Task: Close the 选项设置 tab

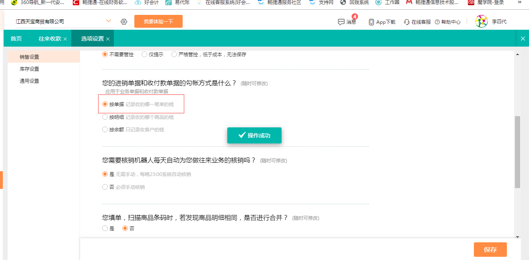Action: click(x=108, y=39)
